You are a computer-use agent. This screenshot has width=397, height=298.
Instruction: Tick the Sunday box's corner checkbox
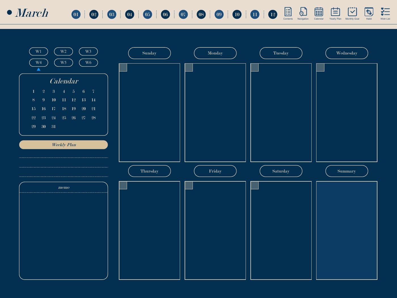[x=123, y=68]
